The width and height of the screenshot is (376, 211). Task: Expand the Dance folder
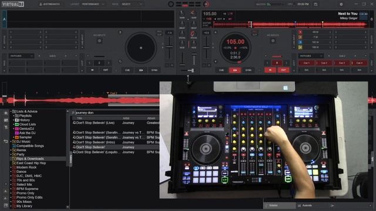(x=11, y=172)
